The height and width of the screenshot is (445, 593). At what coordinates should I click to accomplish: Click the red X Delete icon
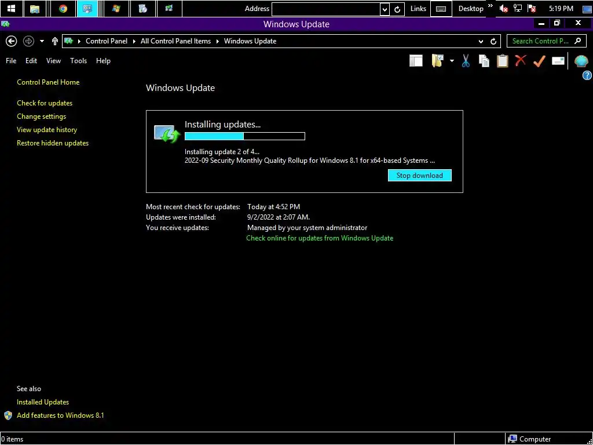point(521,60)
